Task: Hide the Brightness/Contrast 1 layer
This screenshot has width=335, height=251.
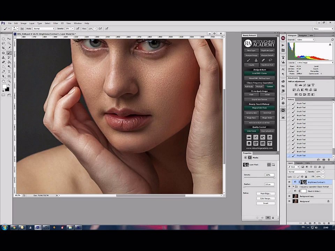Action: [x=289, y=182]
